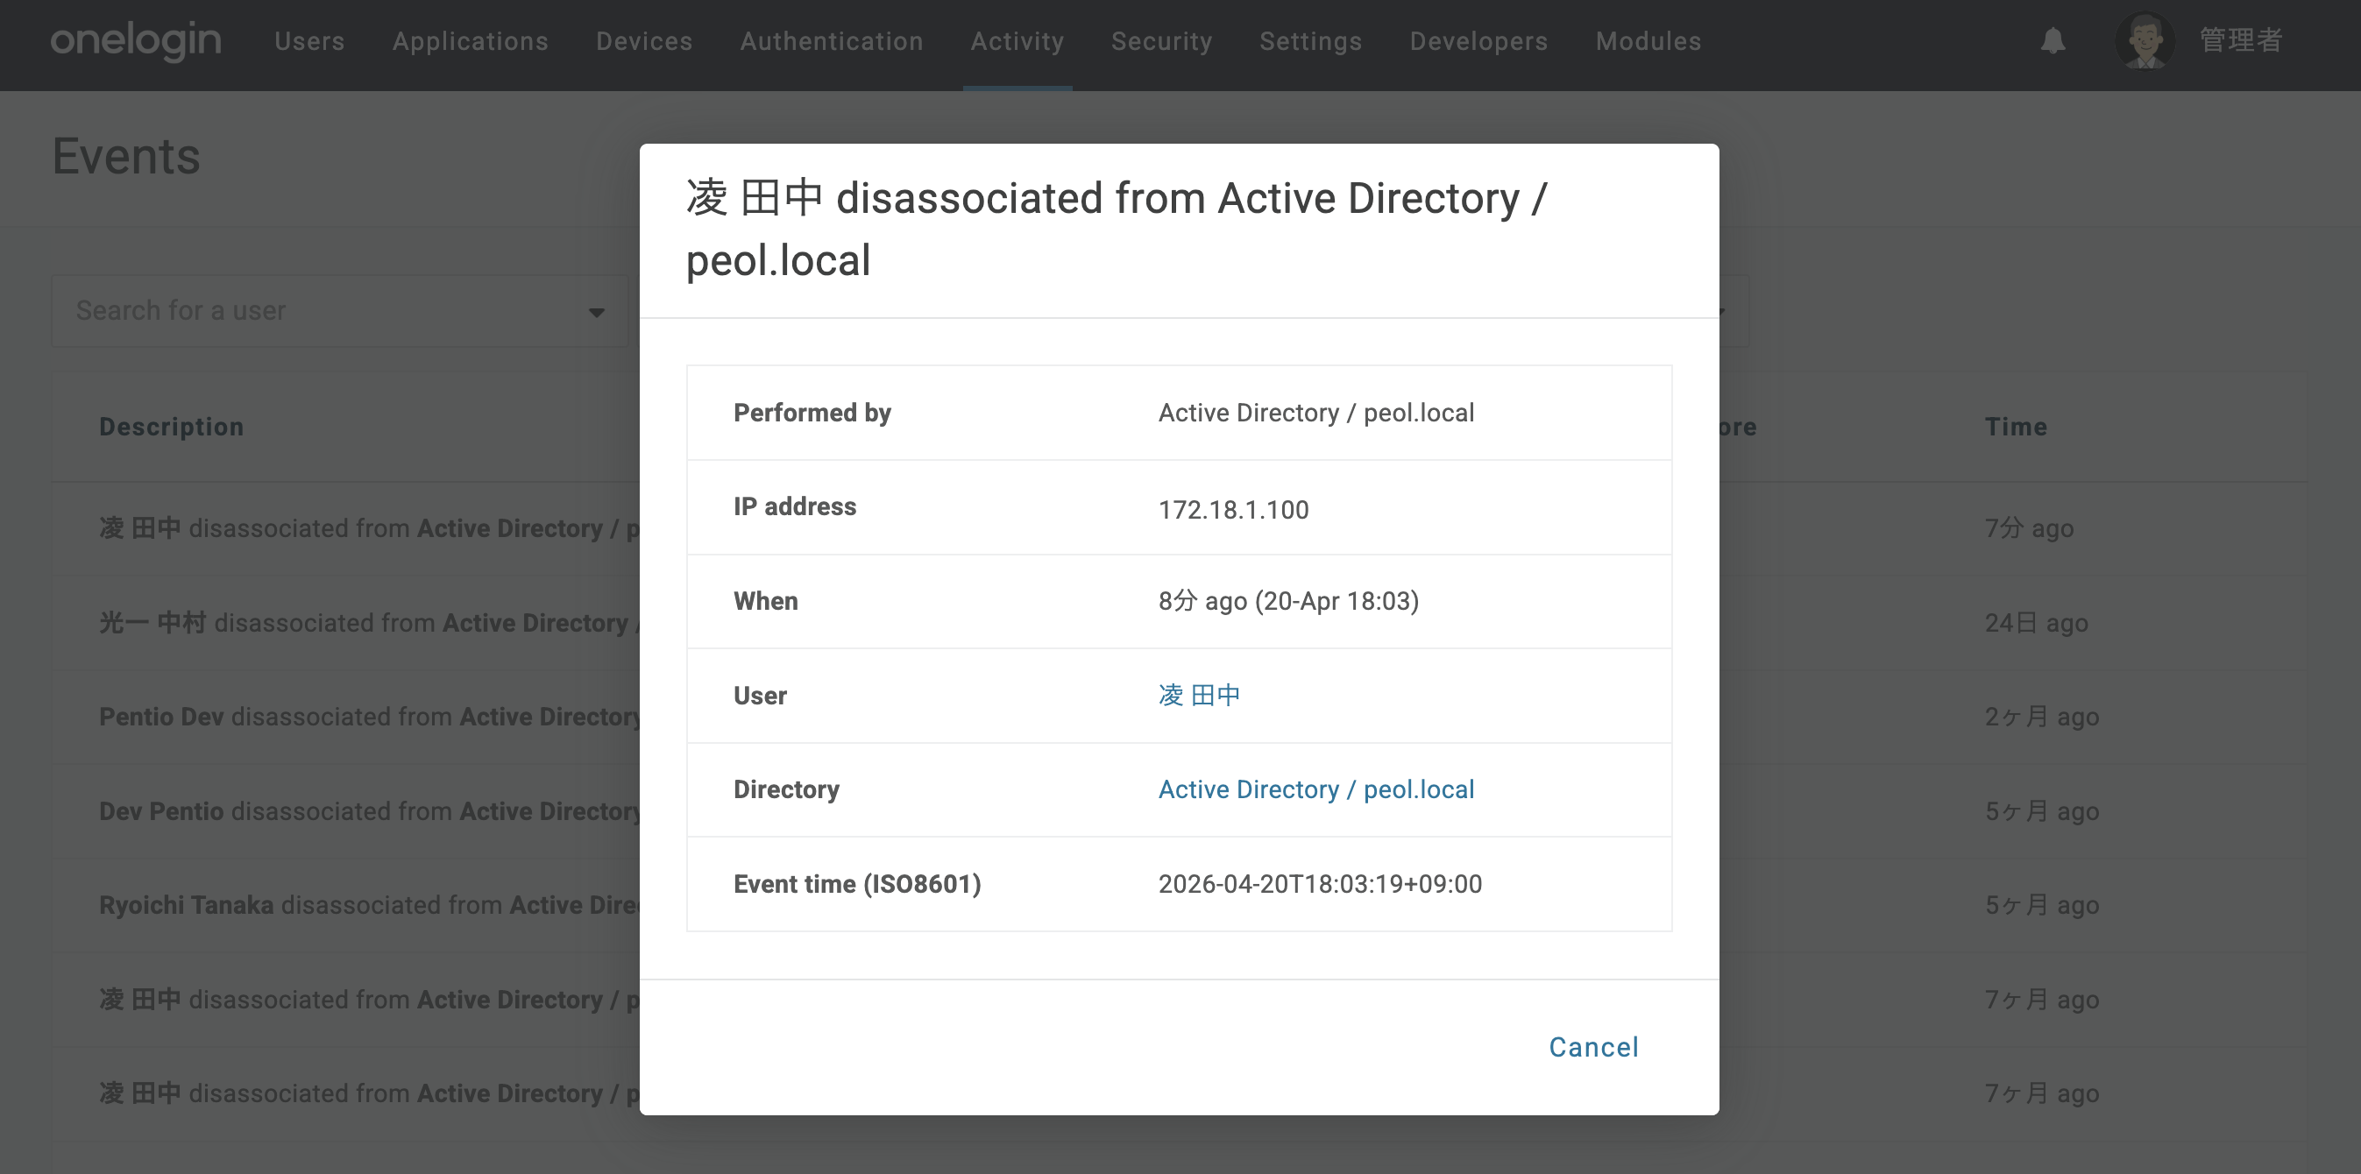Open the Developers menu
Viewport: 2361px width, 1174px height.
1478,41
